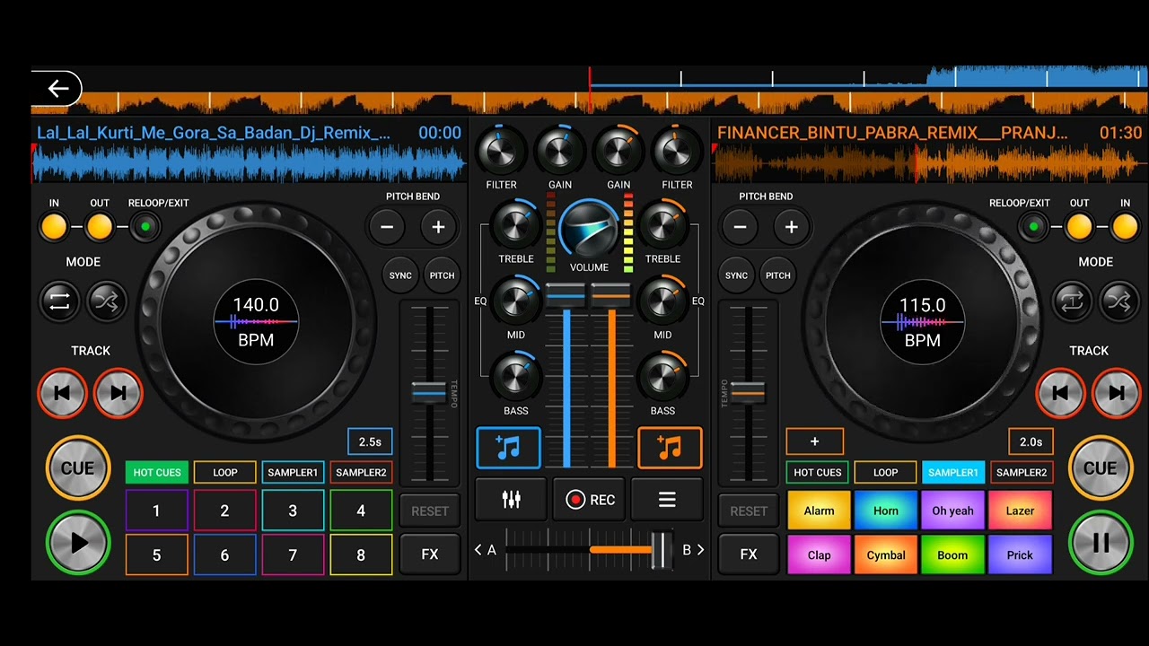The image size is (1149, 646).
Task: Move crossfader toward deck B with right arrow
Action: 700,550
